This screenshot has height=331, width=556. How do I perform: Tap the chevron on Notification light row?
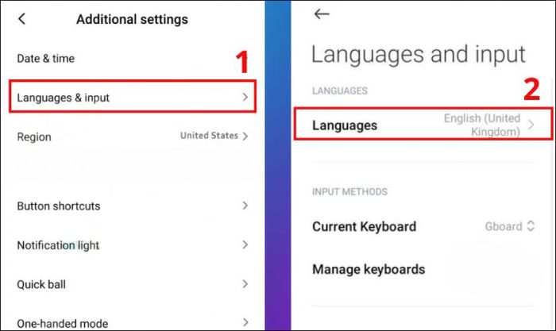tap(245, 244)
